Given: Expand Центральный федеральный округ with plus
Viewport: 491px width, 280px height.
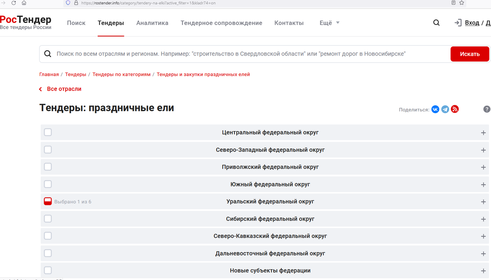Looking at the screenshot, I should [483, 133].
